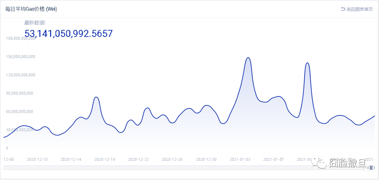Click the 150,000,000,000 y-axis label
Image resolution: width=379 pixels, height=180 pixels.
tap(21, 56)
